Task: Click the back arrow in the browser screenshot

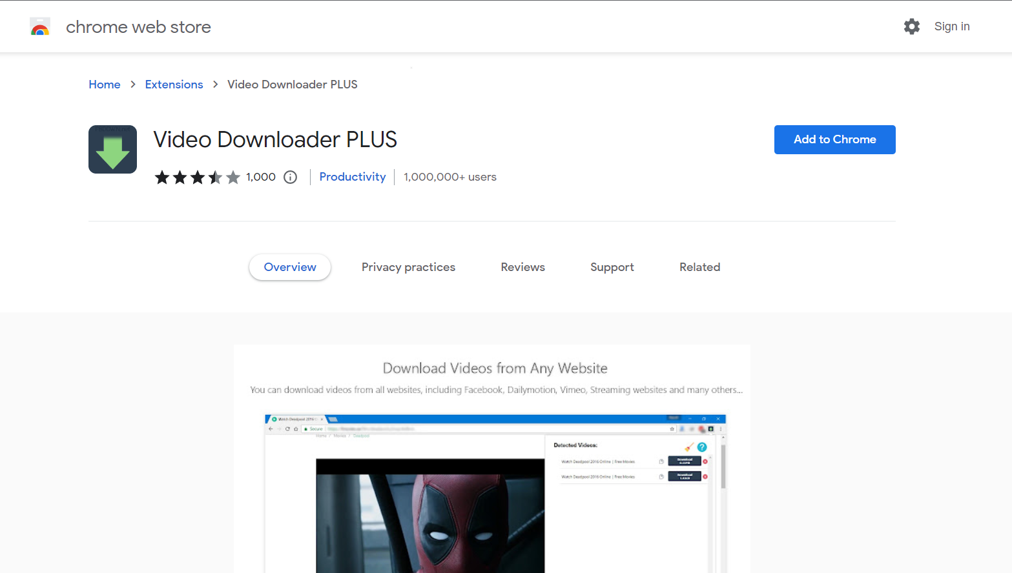Action: click(x=271, y=428)
